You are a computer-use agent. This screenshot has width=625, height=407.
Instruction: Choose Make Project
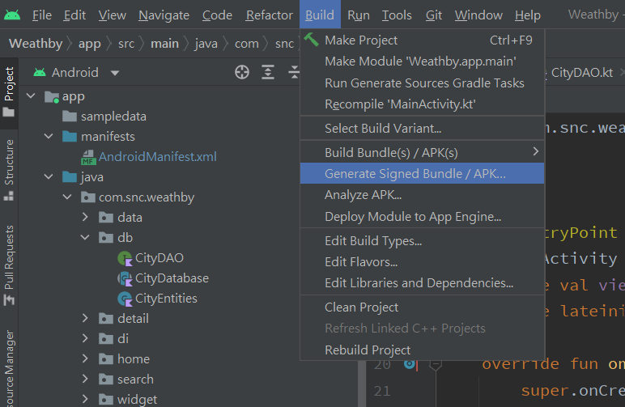coord(422,40)
